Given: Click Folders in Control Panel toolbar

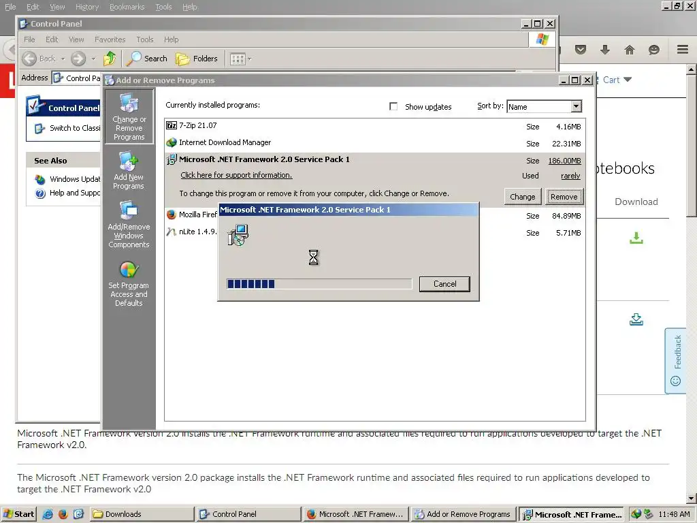Looking at the screenshot, I should [x=197, y=59].
